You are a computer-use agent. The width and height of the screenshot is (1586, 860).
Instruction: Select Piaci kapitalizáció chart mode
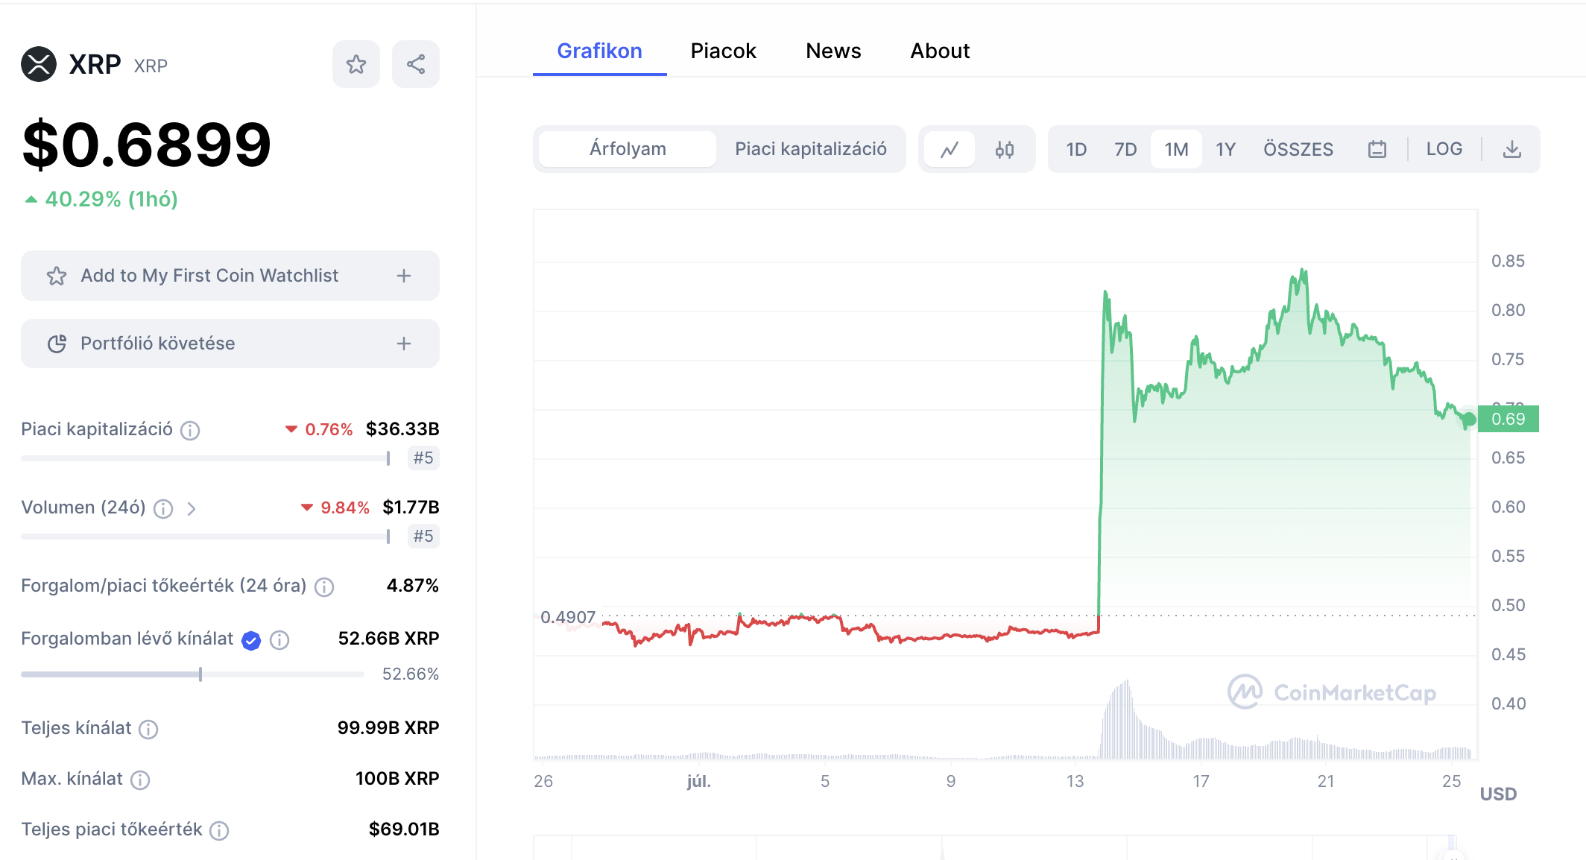pyautogui.click(x=811, y=149)
